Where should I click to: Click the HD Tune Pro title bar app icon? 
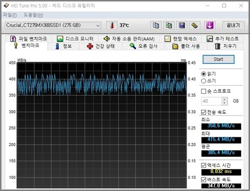point(6,6)
